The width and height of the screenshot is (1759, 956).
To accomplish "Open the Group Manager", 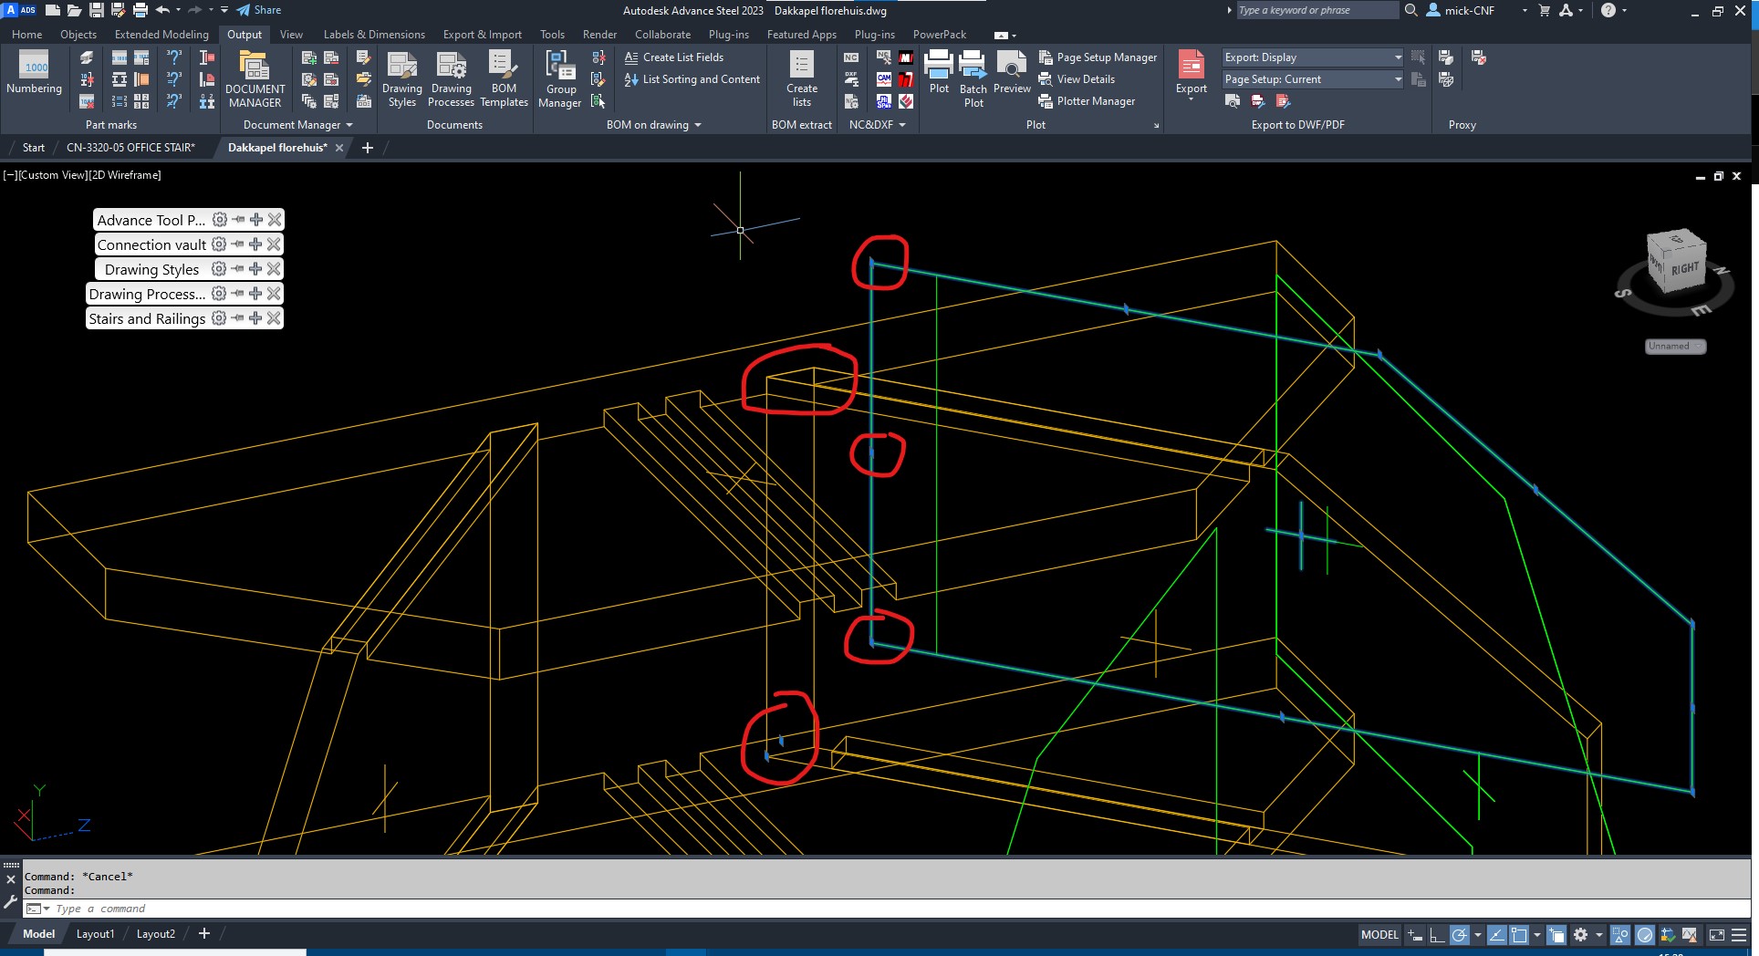I will (x=559, y=80).
